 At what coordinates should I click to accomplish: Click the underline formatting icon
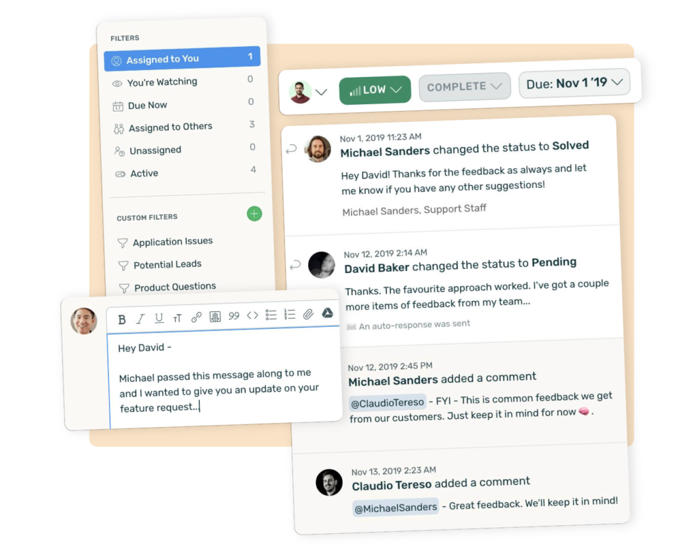click(159, 318)
